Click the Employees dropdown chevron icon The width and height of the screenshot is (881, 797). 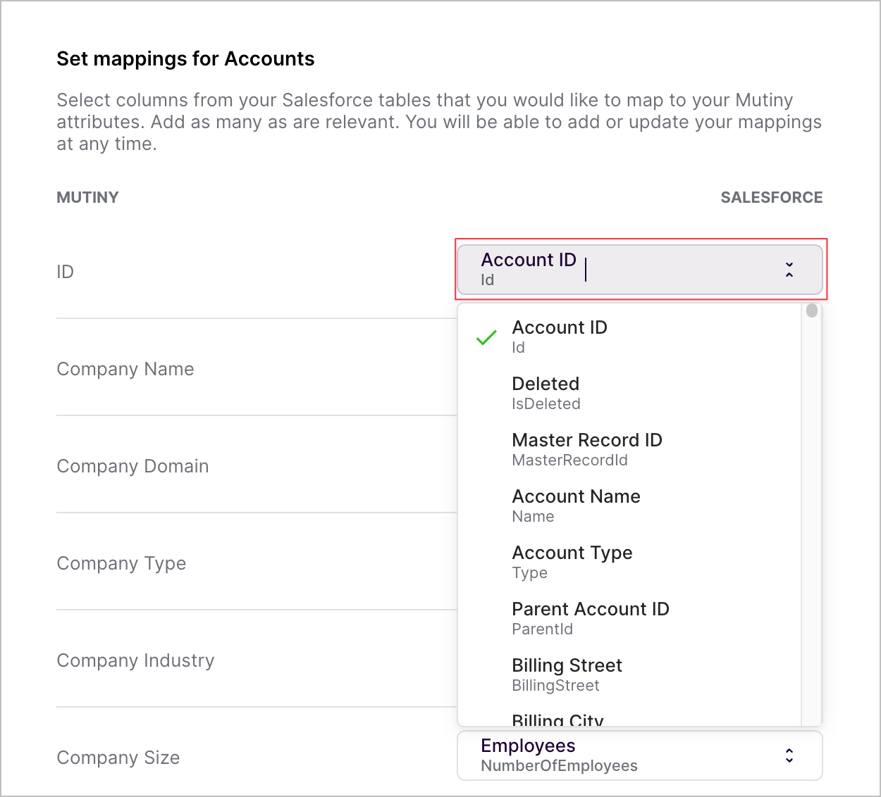tap(789, 755)
